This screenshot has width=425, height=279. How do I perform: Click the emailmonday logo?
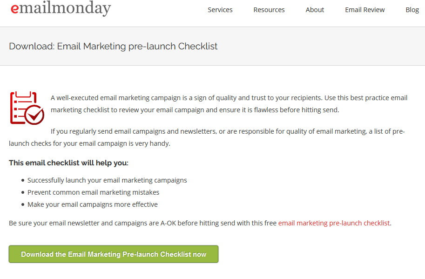click(x=61, y=8)
